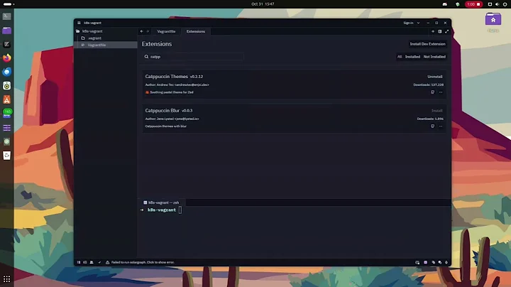Switch to the Extensions tab
This screenshot has height=287, width=511.
coord(196,31)
